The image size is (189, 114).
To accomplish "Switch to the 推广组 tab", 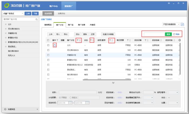I will (x=71, y=25).
